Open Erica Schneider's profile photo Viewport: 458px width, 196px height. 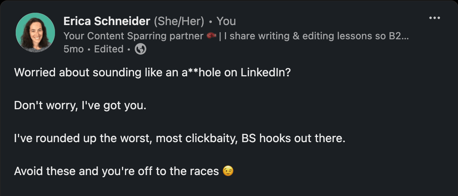[x=35, y=33]
